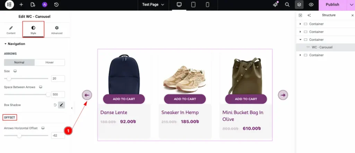Click the Elementor logo menu icon
355x153 pixels.
(x=9, y=5)
